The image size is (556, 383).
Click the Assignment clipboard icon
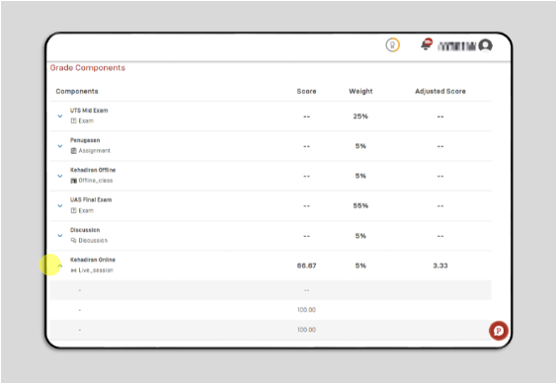(73, 151)
